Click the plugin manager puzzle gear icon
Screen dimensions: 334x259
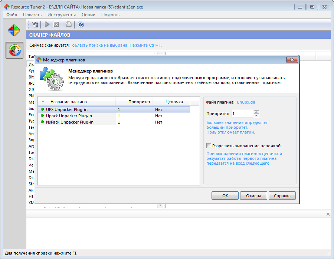tap(52, 79)
